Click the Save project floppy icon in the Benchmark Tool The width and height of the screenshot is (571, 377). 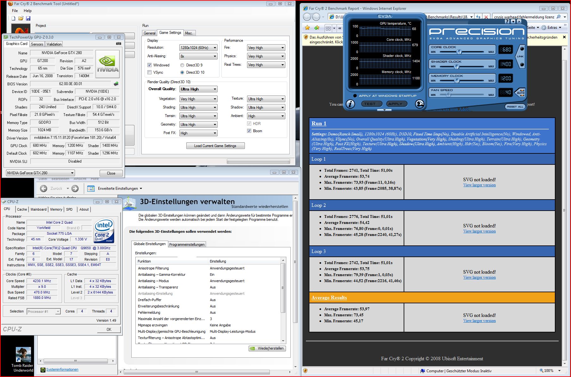28,18
